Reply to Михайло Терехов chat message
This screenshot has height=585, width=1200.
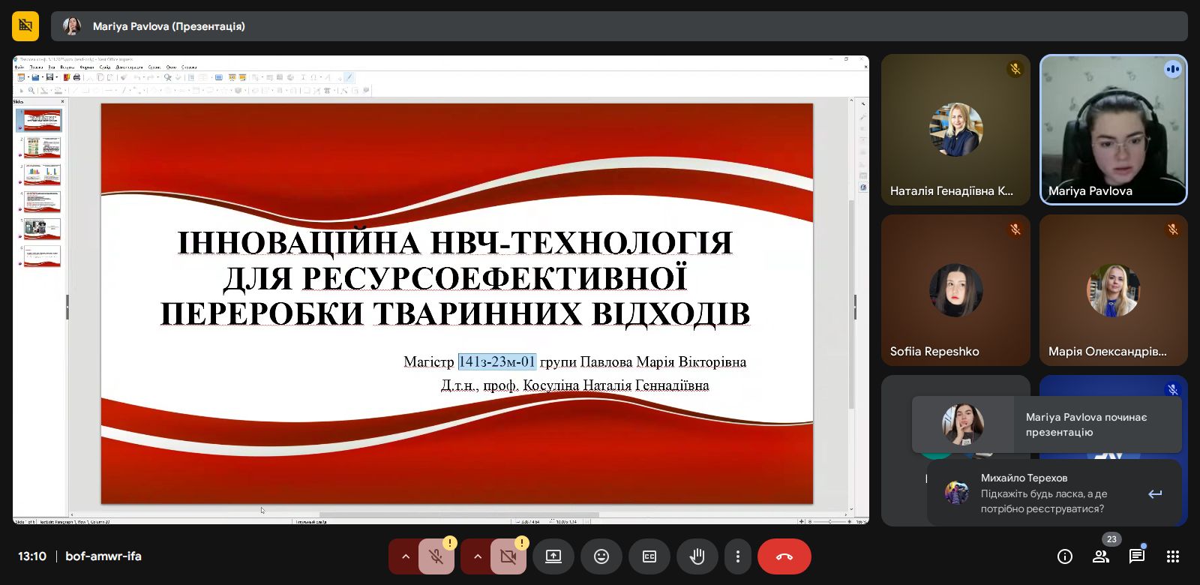pos(1155,493)
